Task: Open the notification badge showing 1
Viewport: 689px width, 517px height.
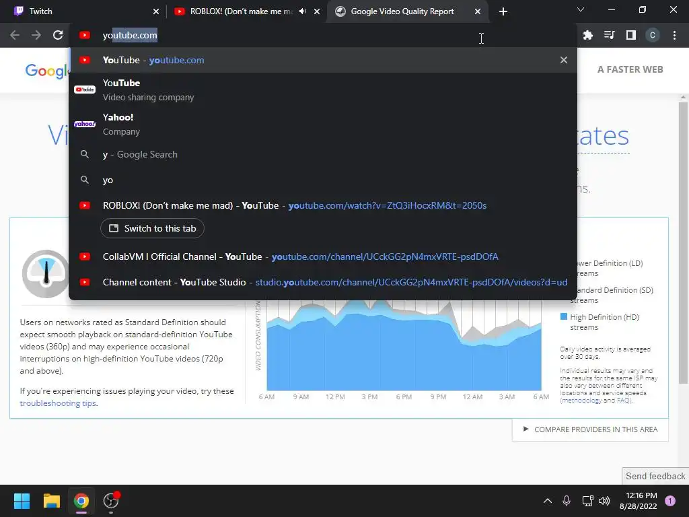Action: point(669,501)
